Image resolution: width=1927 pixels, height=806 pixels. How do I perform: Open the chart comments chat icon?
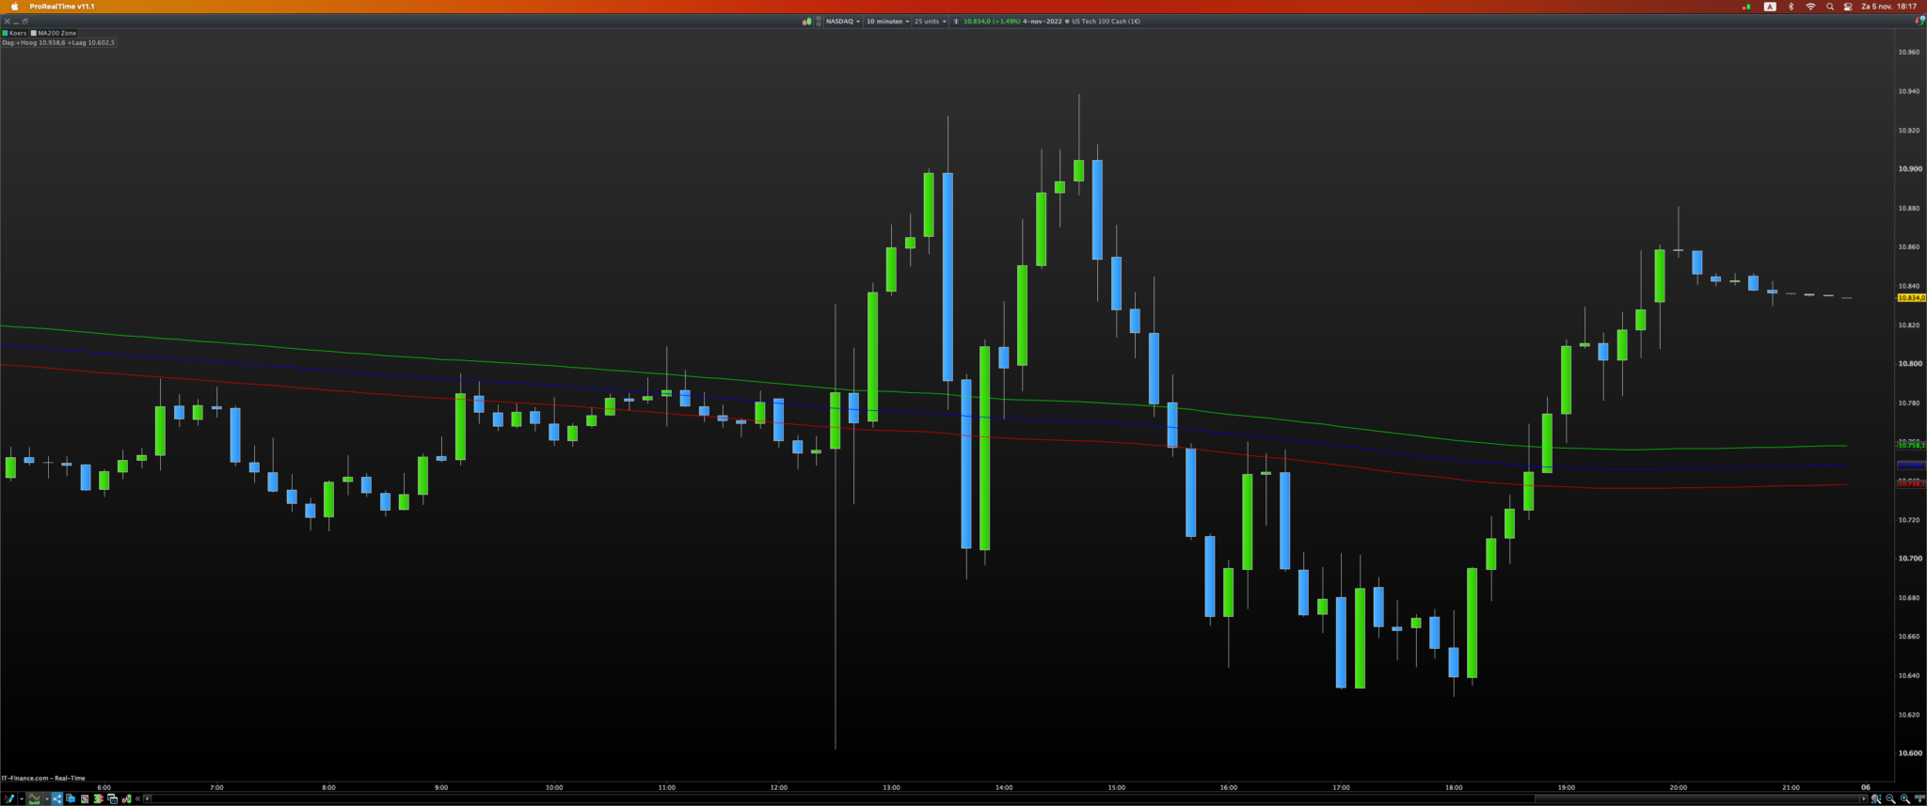pos(71,798)
